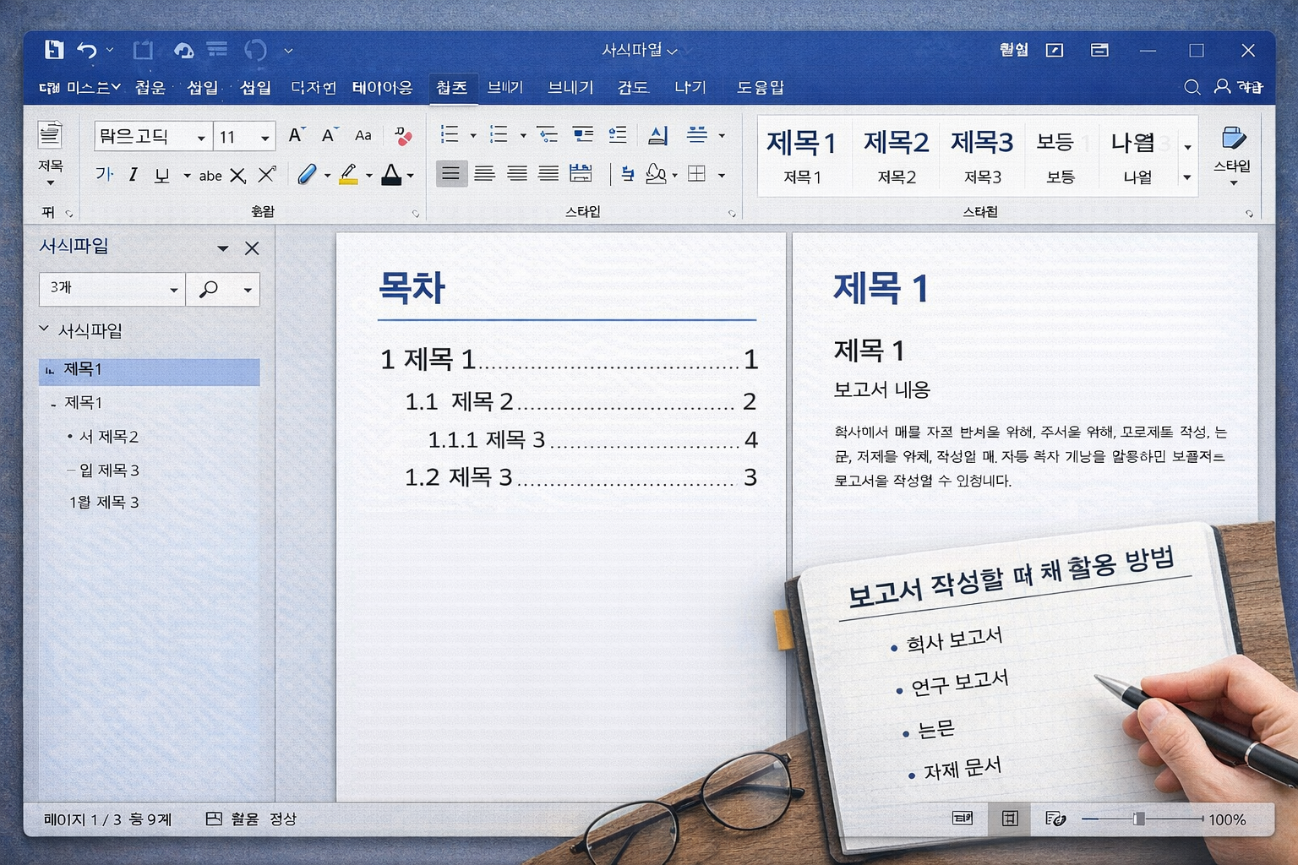Toggle bold (가) formatting
This screenshot has height=865, width=1298.
[104, 175]
